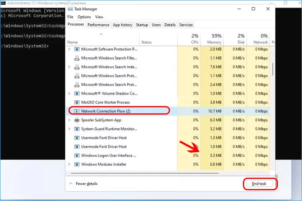
Task: Switch to the Performance tab
Action: click(x=98, y=25)
